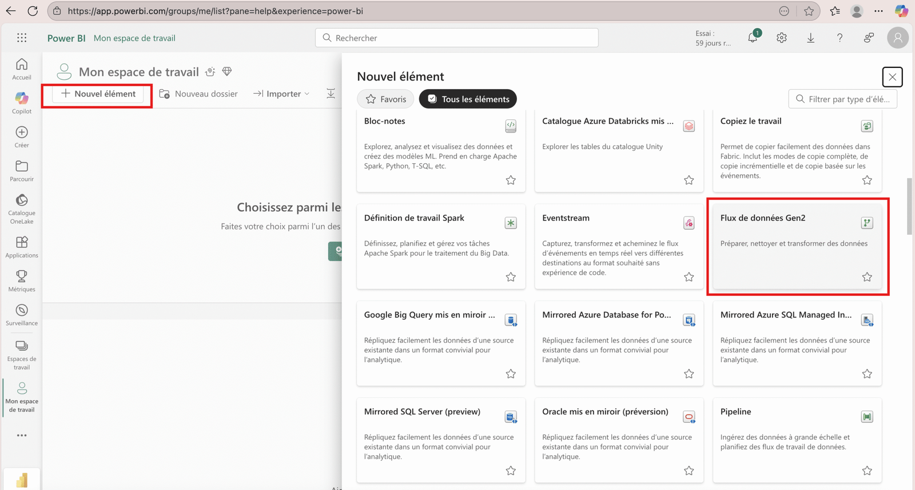The height and width of the screenshot is (490, 915).
Task: Open settings gear in Power BI header
Action: [782, 38]
